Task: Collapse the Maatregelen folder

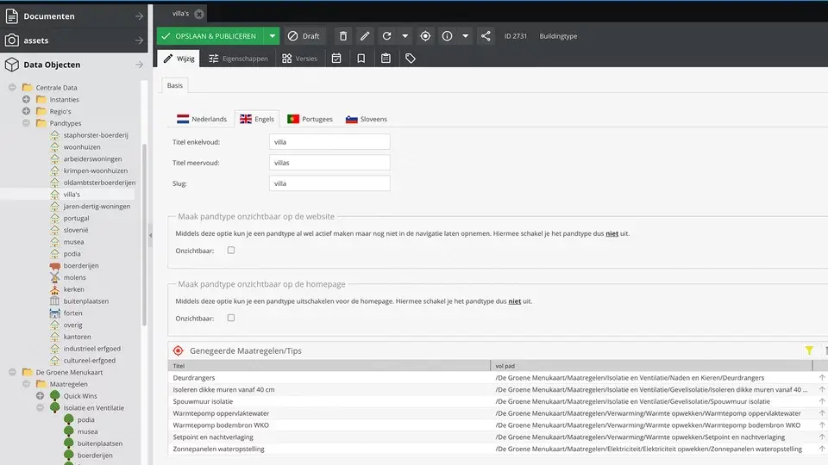Action: click(26, 384)
